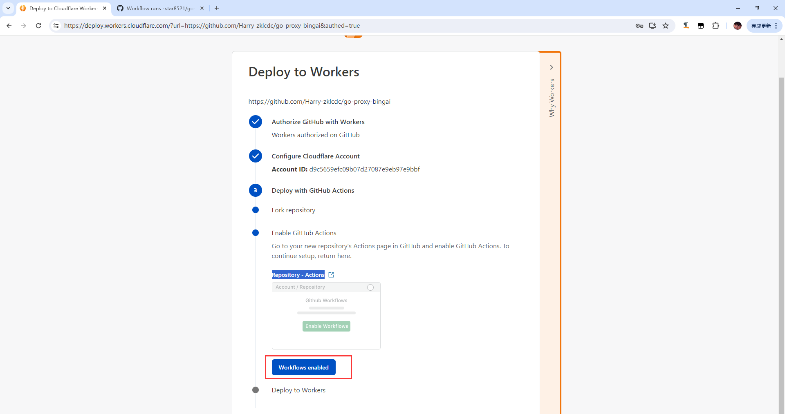Screen dimensions: 785x414
Task: Go back to the previous page
Action: click(9, 26)
